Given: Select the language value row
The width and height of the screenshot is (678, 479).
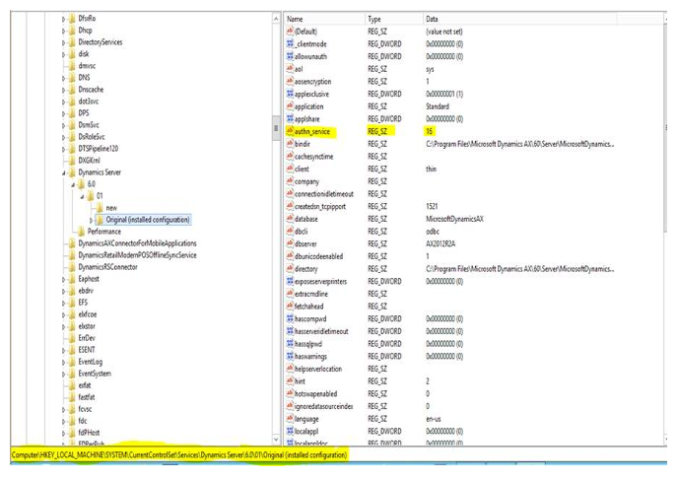Looking at the screenshot, I should tap(308, 418).
